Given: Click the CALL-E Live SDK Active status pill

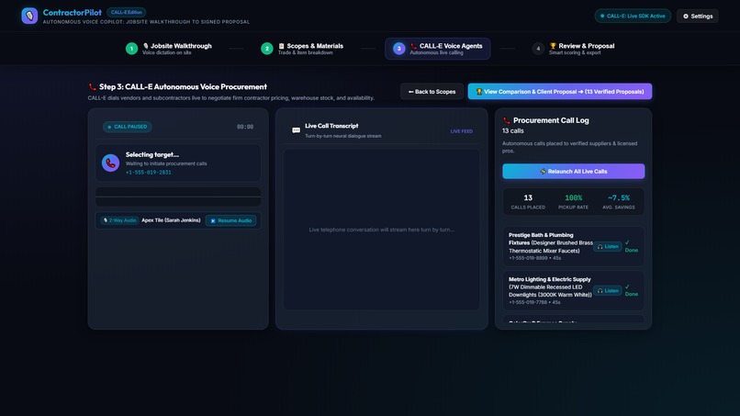Looking at the screenshot, I should [x=633, y=16].
